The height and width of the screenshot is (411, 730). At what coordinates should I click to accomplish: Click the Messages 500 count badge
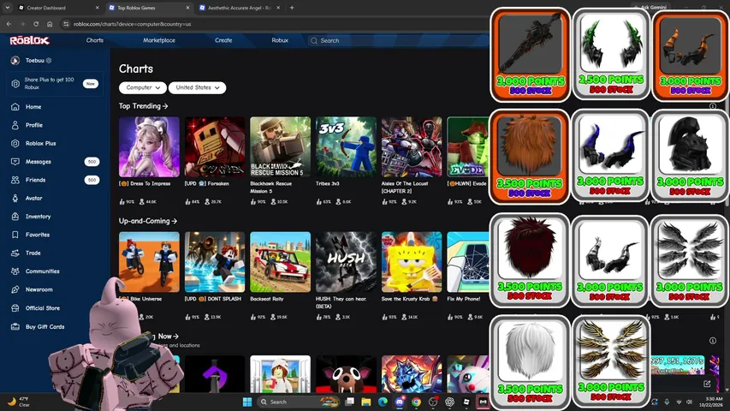[x=92, y=162]
